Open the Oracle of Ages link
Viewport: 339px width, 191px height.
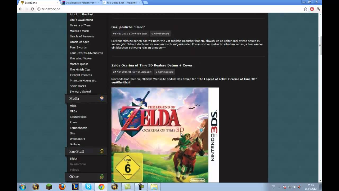click(79, 42)
